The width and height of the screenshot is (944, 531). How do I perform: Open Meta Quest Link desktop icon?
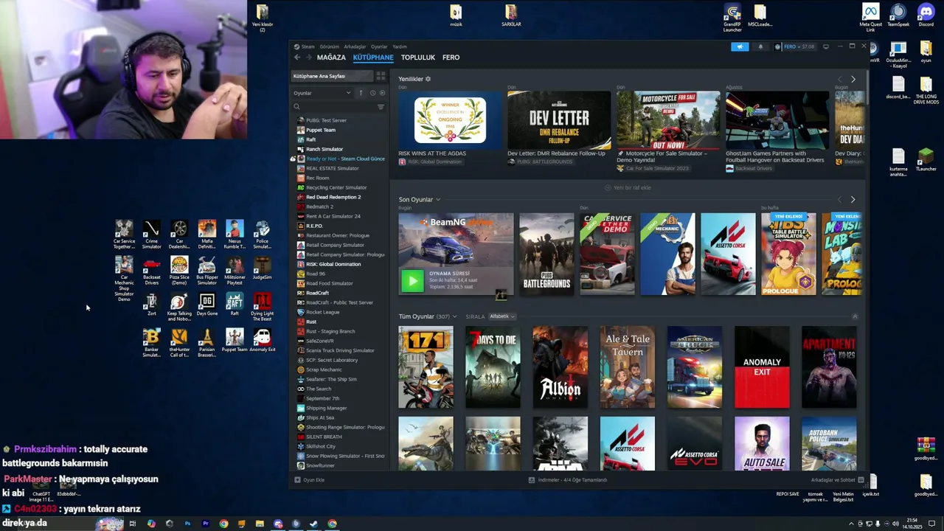coord(870,18)
